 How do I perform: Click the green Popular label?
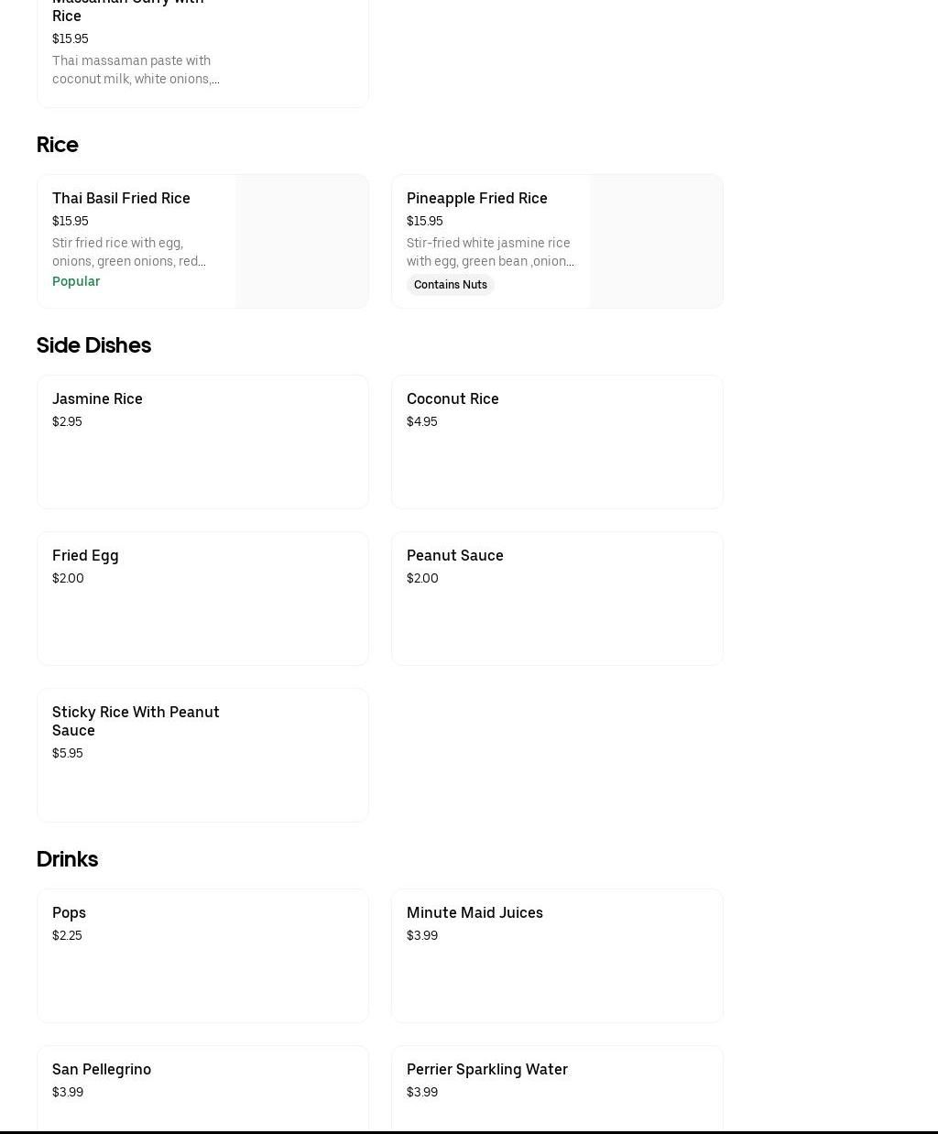click(x=76, y=281)
